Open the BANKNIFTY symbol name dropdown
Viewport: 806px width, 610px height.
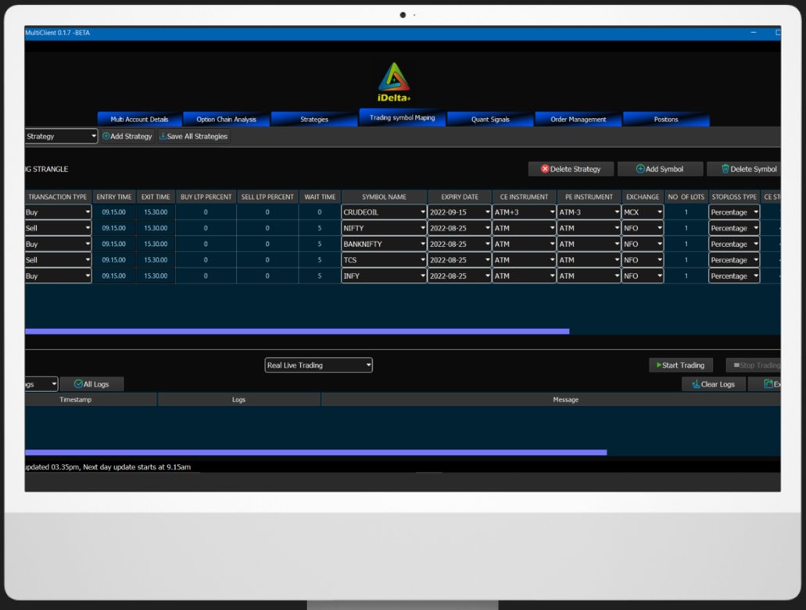coord(384,244)
